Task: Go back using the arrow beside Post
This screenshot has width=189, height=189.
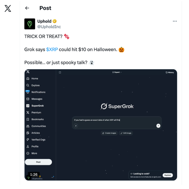Action: [27, 8]
